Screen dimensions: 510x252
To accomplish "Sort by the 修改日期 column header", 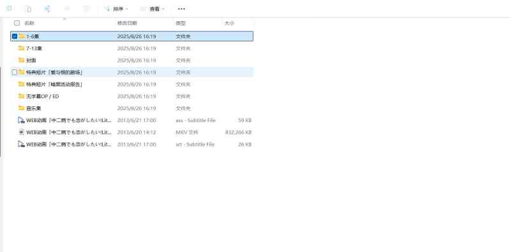I will click(127, 24).
